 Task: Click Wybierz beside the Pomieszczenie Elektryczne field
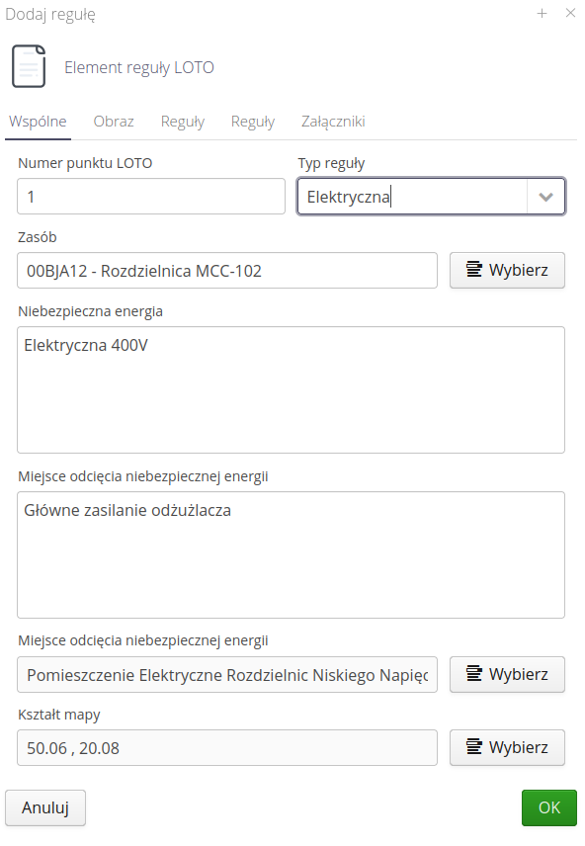pyautogui.click(x=507, y=674)
